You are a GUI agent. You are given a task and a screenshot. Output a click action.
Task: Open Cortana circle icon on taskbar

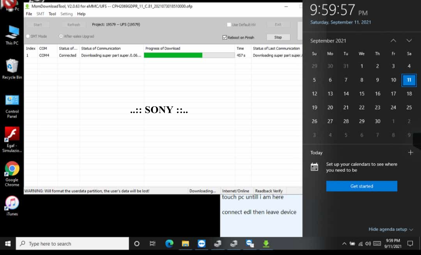(x=137, y=243)
